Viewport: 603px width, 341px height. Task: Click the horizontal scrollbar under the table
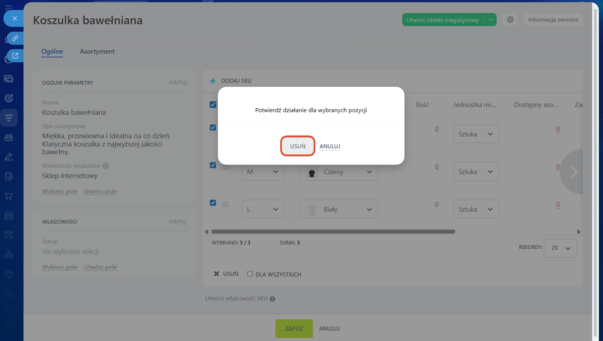(x=333, y=232)
